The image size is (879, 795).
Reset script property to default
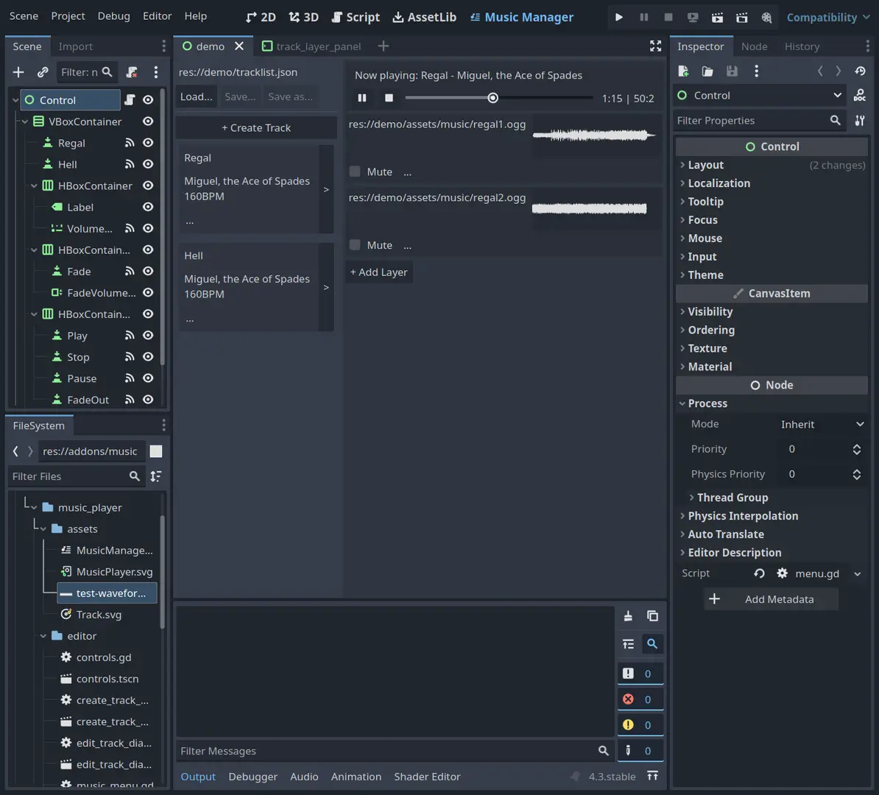[759, 573]
